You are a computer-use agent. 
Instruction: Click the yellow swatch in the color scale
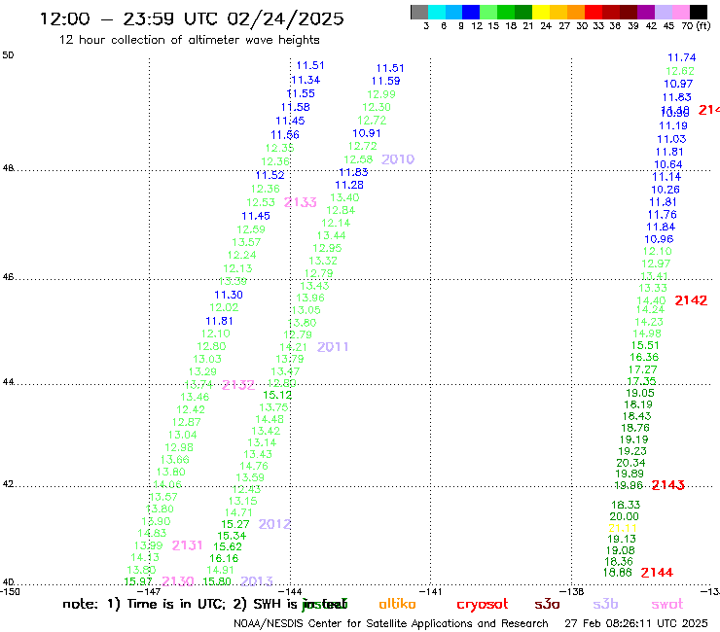pyautogui.click(x=541, y=12)
